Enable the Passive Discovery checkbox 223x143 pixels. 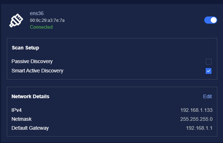(x=209, y=62)
